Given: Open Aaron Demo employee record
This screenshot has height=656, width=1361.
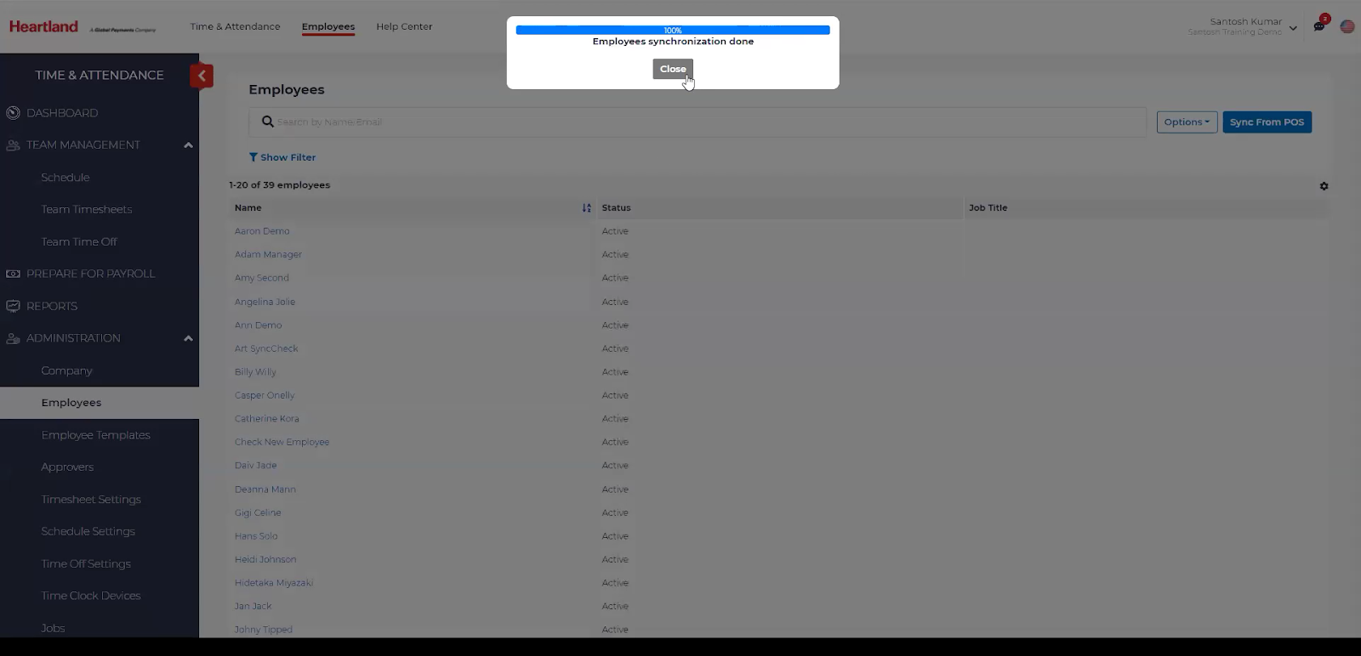Looking at the screenshot, I should click(x=262, y=231).
